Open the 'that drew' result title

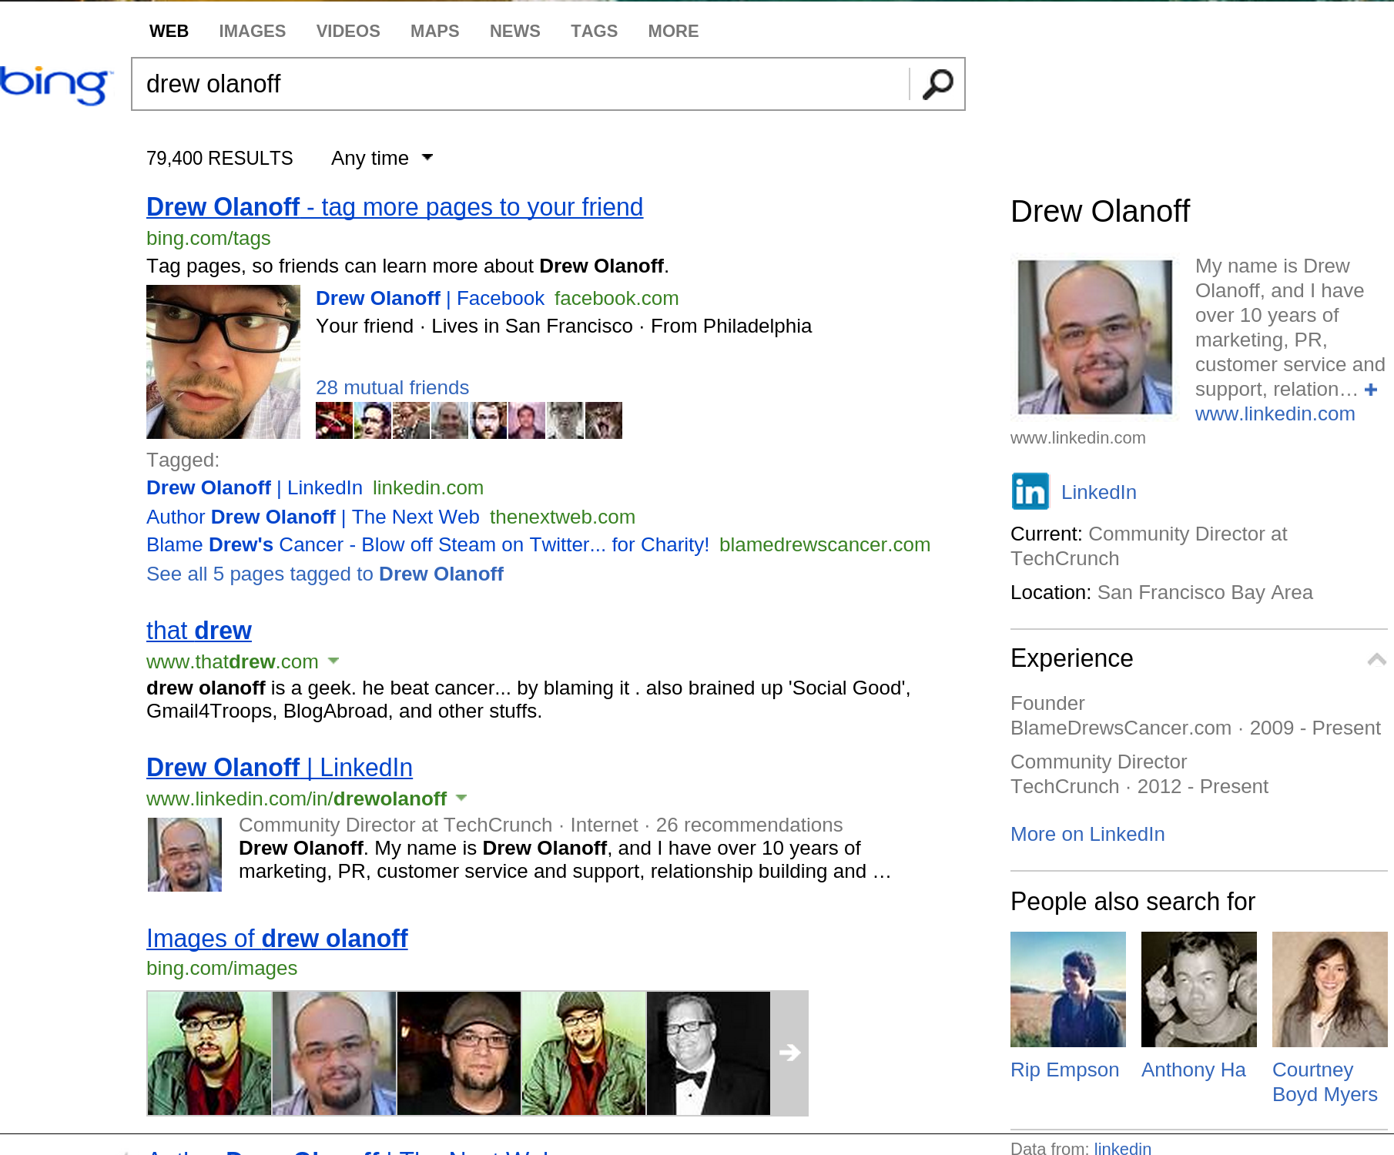click(x=199, y=631)
